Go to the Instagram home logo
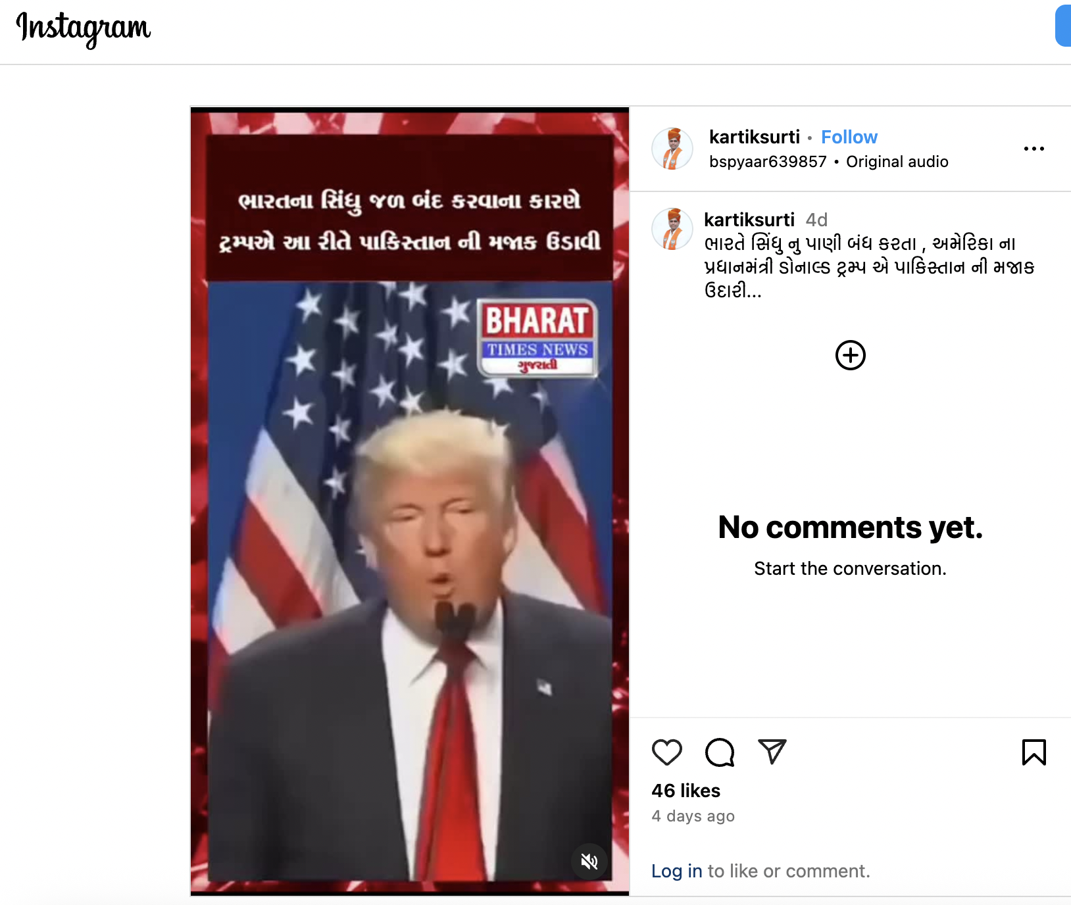Viewport: 1071px width, 905px height. pyautogui.click(x=84, y=29)
